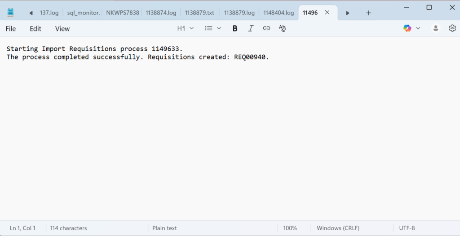
Task: Add a new tab with the plus button
Action: click(368, 13)
